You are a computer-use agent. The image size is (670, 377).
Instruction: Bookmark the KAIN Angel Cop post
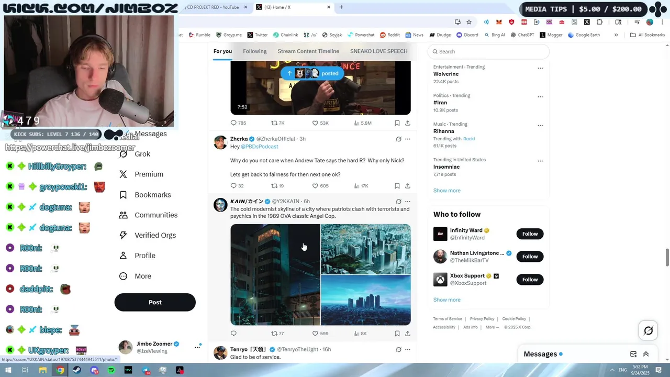[x=397, y=334]
